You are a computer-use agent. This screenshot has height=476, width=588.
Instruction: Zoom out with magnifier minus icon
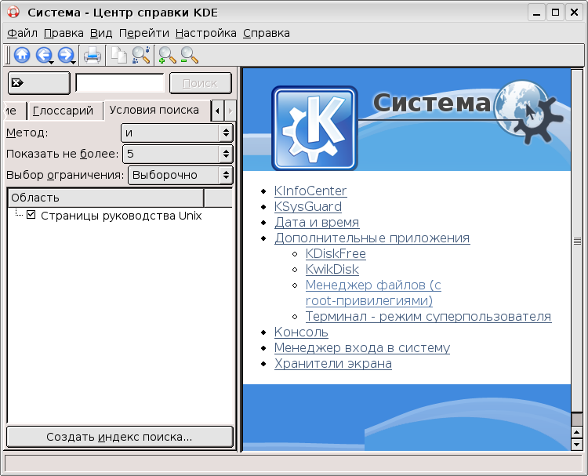click(189, 55)
